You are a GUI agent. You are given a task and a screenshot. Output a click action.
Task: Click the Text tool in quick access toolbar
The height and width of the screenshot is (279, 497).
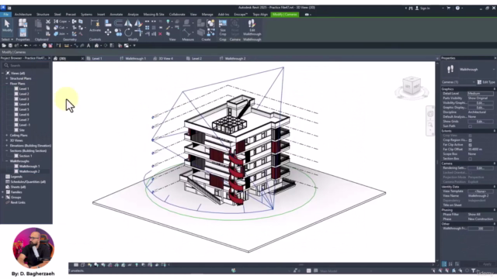click(89, 46)
